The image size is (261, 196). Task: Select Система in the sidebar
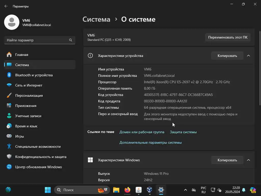pyautogui.click(x=40, y=65)
